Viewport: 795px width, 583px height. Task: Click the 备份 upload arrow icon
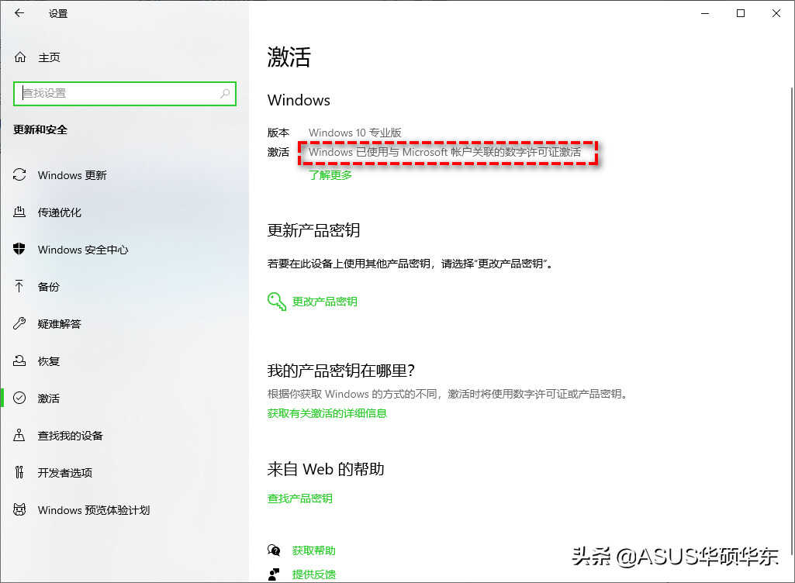click(x=20, y=287)
